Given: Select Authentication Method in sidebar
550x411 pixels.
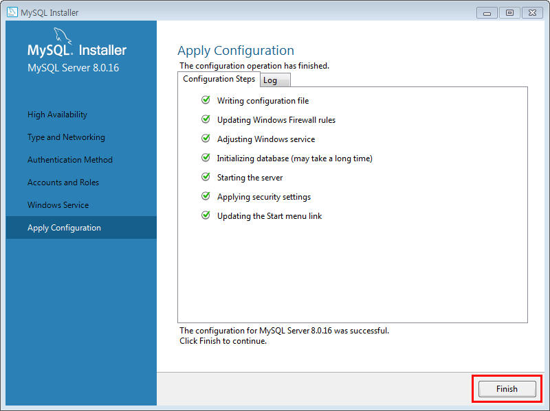Looking at the screenshot, I should [70, 160].
